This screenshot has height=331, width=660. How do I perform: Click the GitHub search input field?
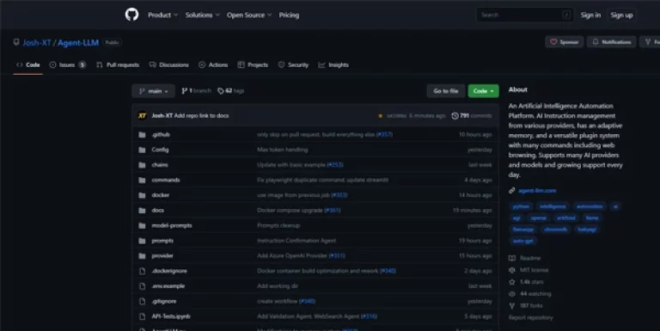click(525, 15)
